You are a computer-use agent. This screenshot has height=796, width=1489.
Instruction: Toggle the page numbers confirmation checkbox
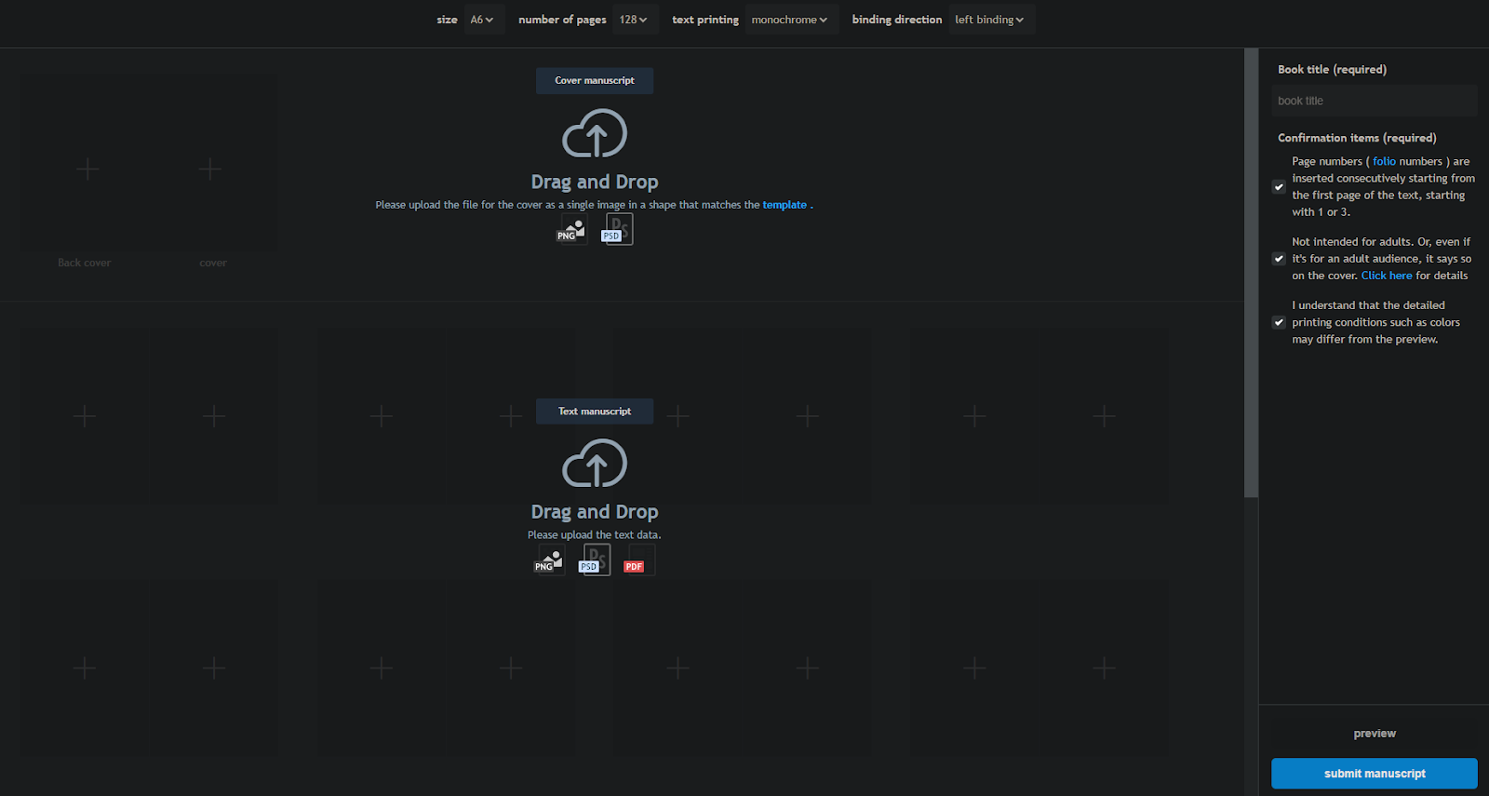(1279, 187)
